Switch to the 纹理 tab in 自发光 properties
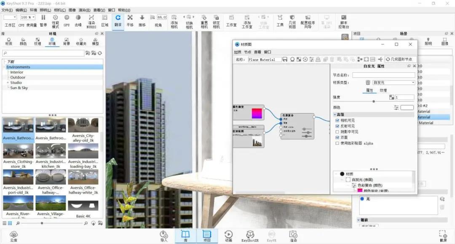 coord(383,90)
